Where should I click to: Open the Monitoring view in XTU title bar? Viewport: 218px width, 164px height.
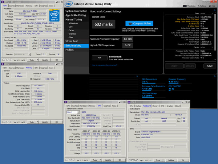(189, 6)
